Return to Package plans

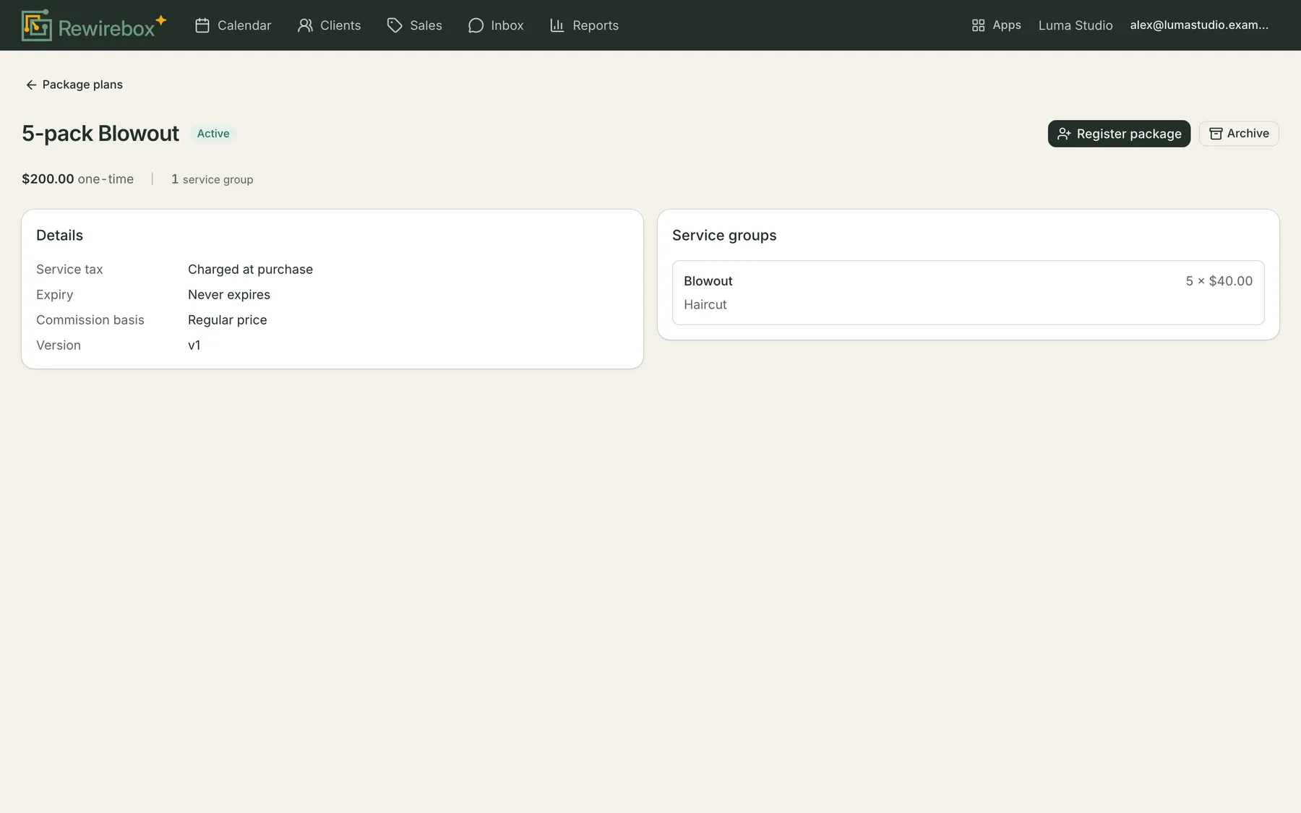click(x=74, y=85)
